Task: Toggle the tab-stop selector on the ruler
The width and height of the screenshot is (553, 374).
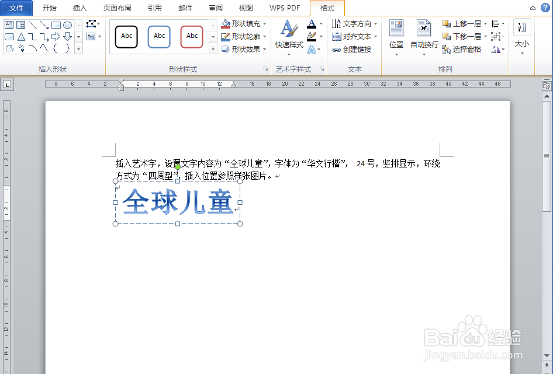Action: (7, 83)
